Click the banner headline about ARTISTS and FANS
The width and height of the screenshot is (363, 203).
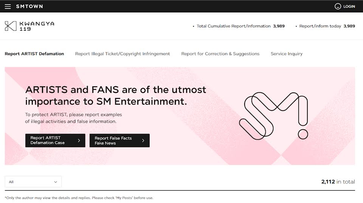(x=116, y=95)
